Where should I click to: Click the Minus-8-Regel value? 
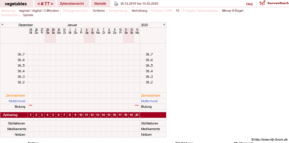click(233, 11)
